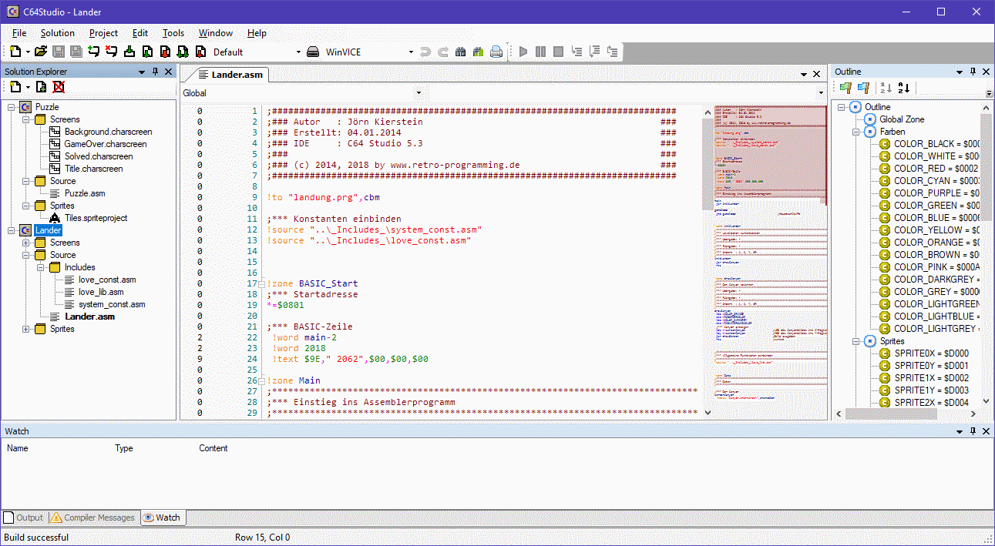Click the open folder icon in toolbar
Screen dimensions: 995x546
[41, 52]
